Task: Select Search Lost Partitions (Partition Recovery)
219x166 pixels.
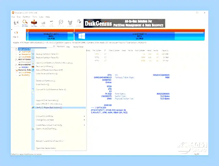Action: click(59, 63)
